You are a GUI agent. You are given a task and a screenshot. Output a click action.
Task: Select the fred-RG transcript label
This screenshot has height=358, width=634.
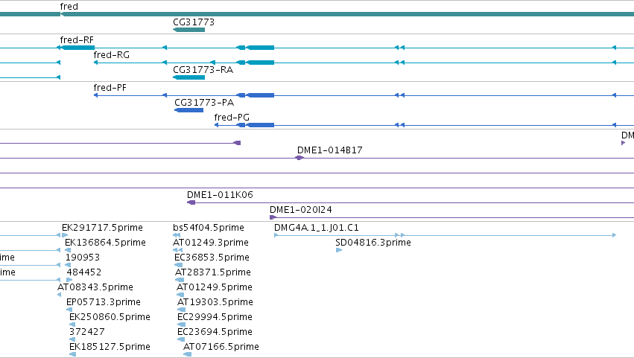pos(112,55)
